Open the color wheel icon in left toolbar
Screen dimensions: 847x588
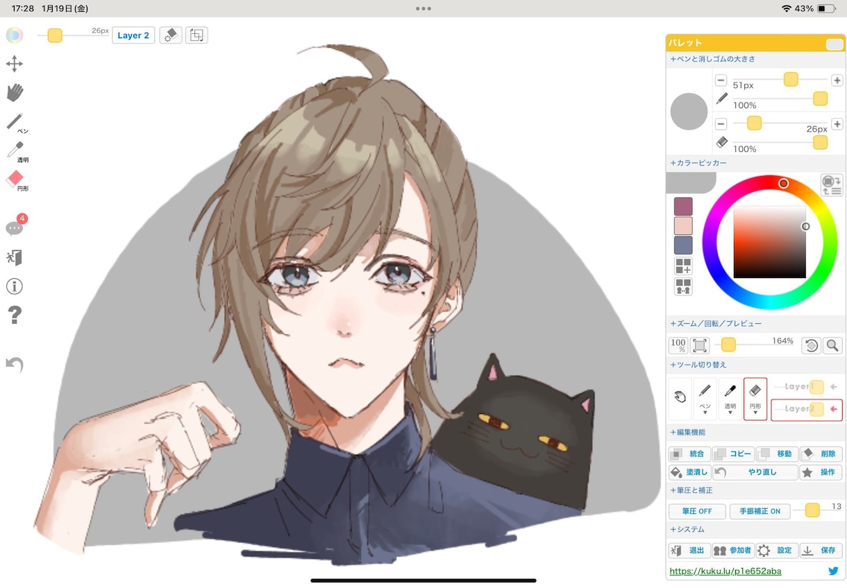point(15,35)
